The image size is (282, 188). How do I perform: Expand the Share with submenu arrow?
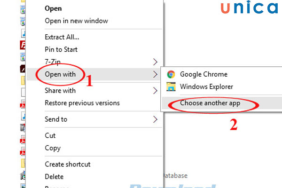(x=155, y=91)
